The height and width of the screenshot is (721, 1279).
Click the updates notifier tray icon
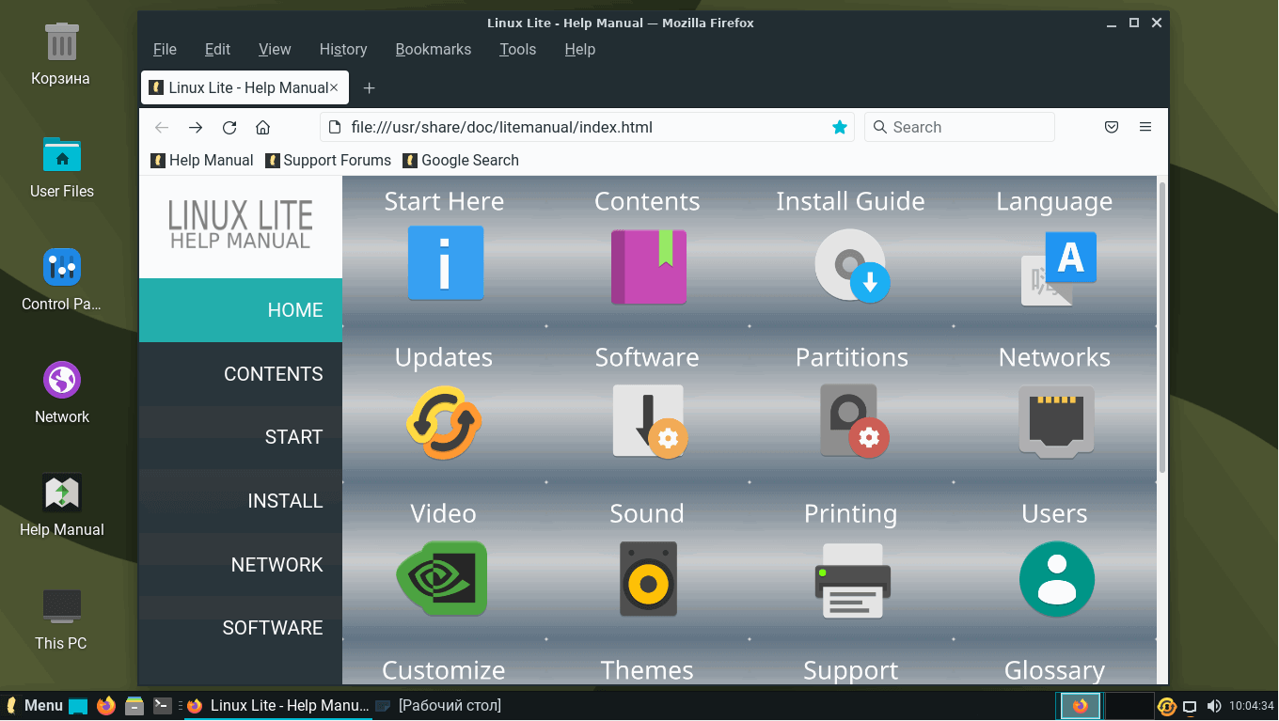[x=1167, y=706]
